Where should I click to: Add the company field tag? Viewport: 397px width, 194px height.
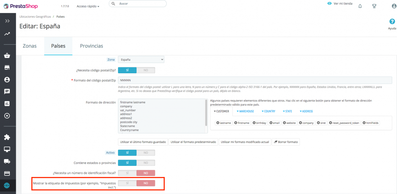[x=306, y=123]
